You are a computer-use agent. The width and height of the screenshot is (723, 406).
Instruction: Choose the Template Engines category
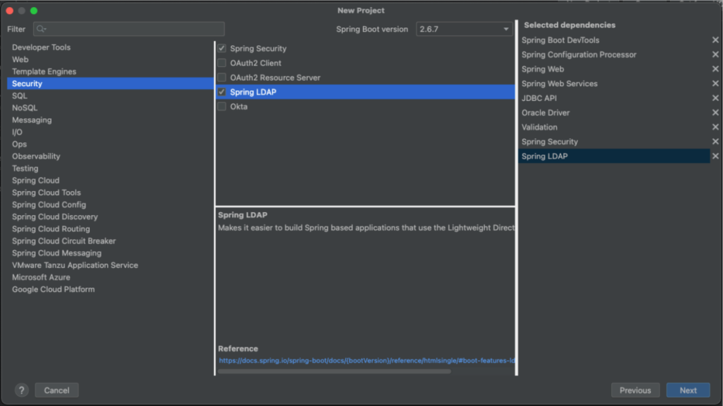(x=44, y=71)
